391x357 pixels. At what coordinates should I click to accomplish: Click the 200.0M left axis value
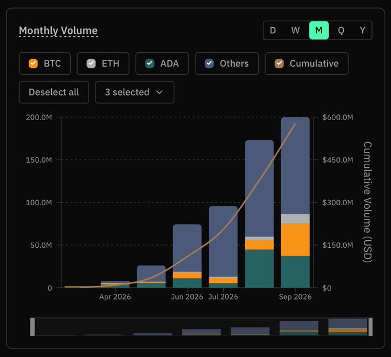[x=39, y=117]
